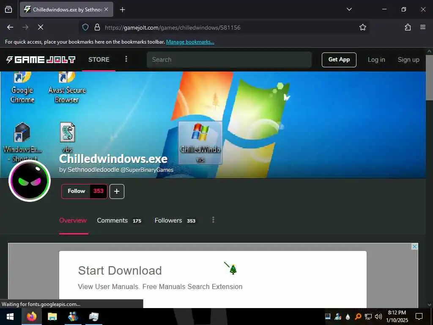Viewport: 433px width, 325px height.
Task: Switch to the Overview tab
Action: (x=73, y=220)
